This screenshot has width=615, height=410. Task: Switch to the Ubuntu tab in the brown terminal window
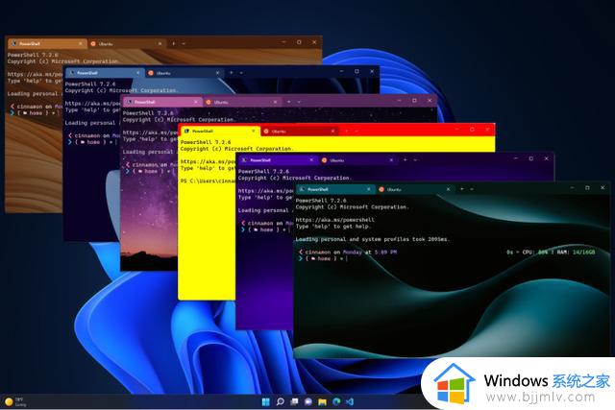click(x=126, y=43)
